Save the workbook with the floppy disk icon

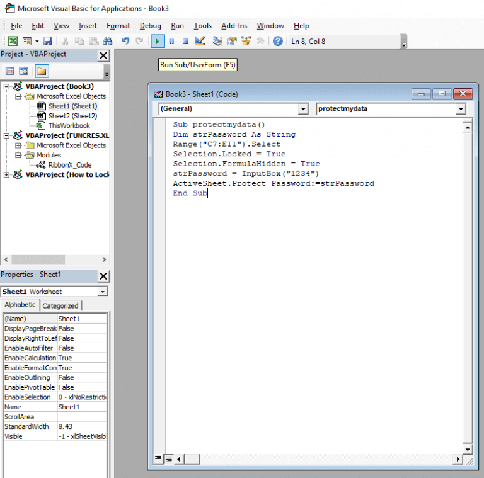point(48,42)
